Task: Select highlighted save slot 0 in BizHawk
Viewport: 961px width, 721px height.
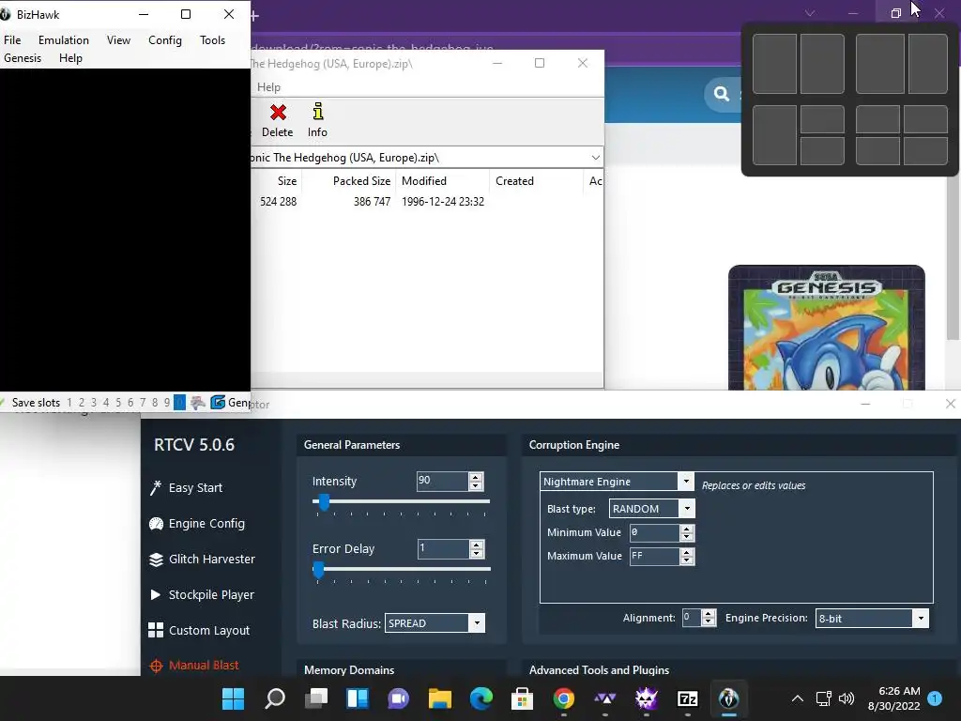Action: [179, 402]
